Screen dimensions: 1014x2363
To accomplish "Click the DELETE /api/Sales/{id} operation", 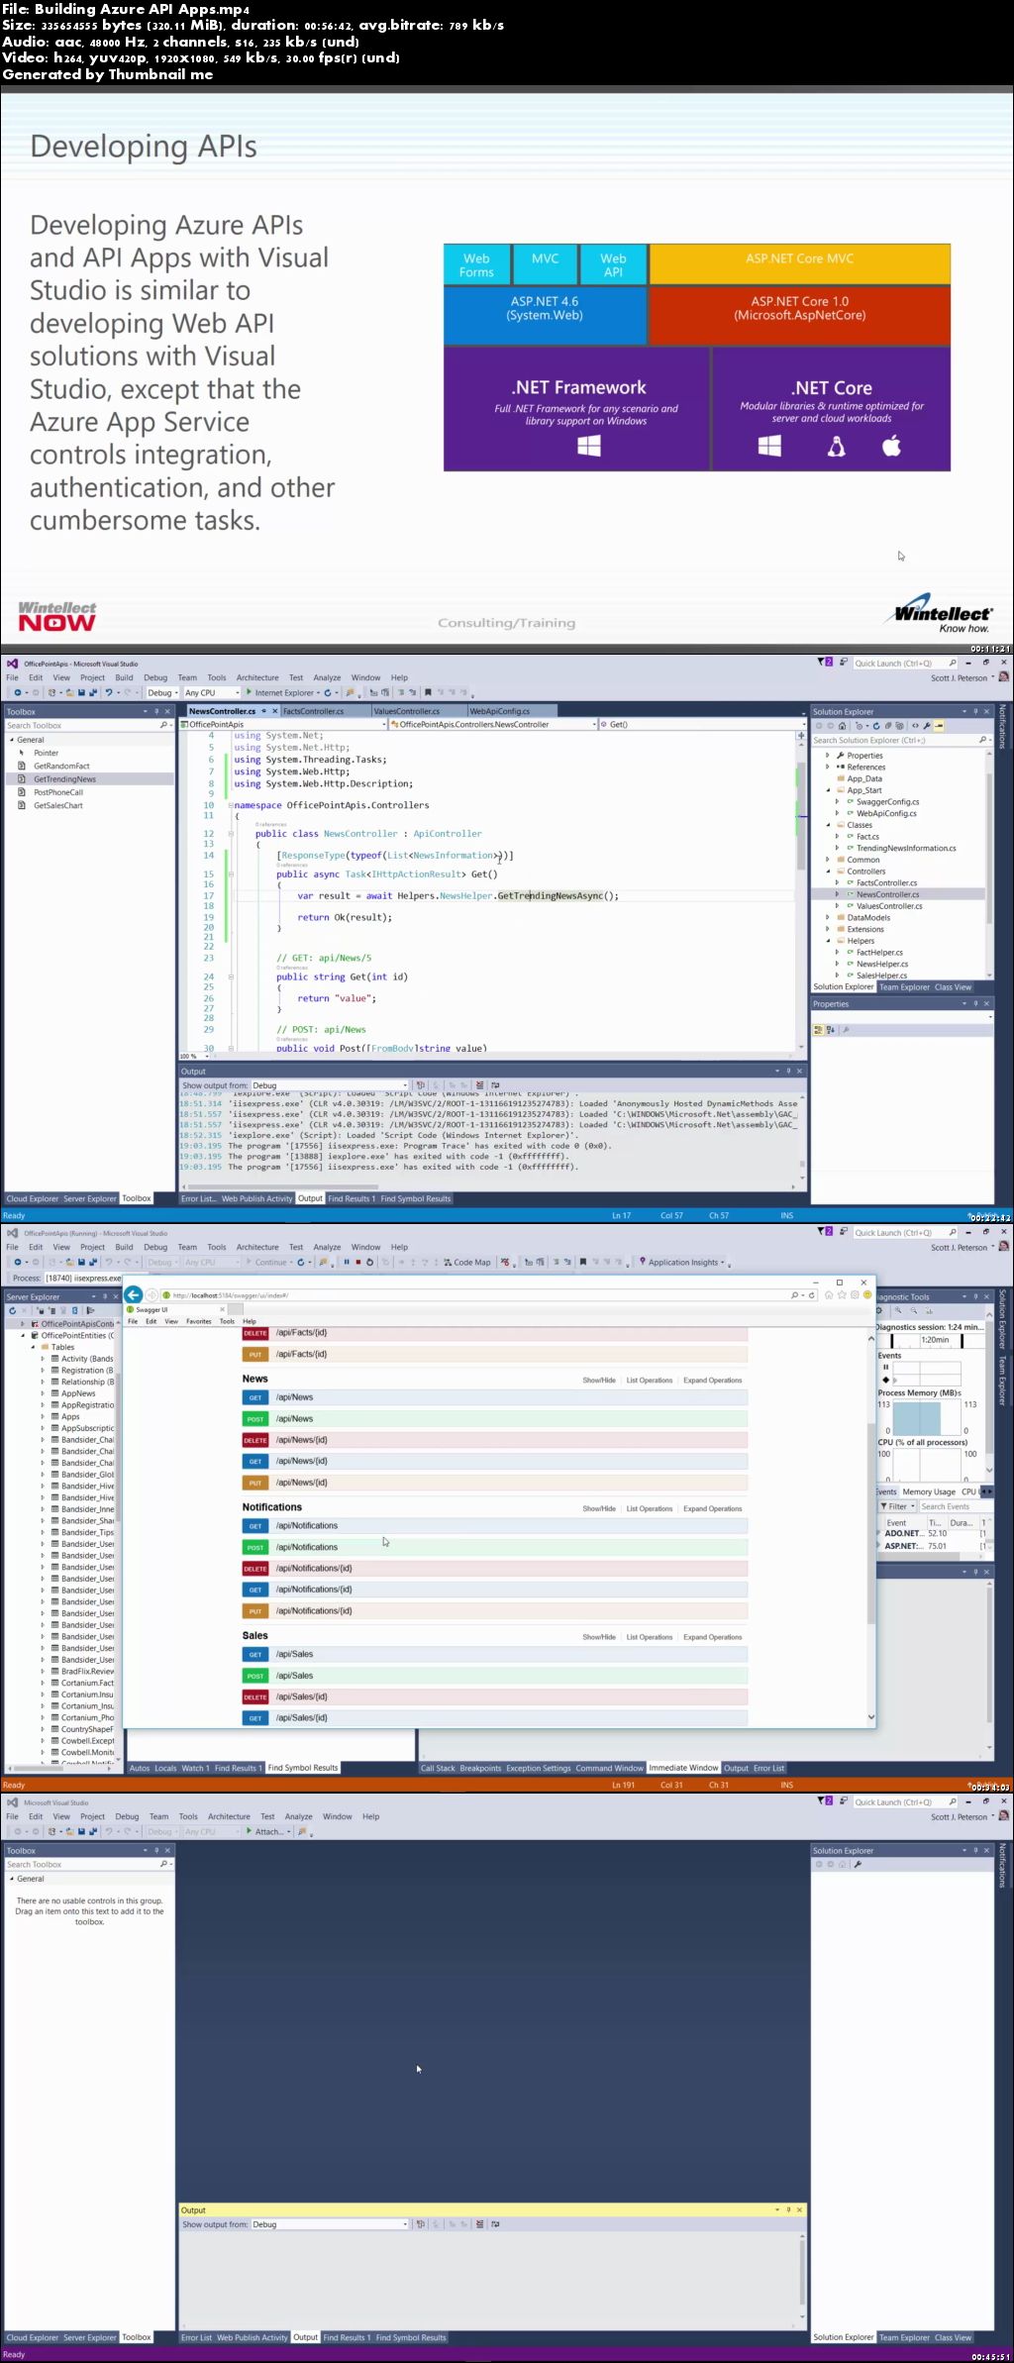I will pos(495,1696).
